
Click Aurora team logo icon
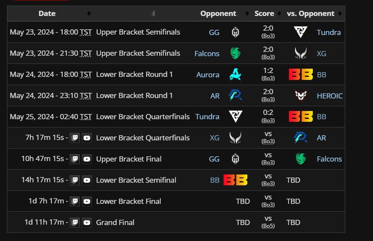pos(235,74)
